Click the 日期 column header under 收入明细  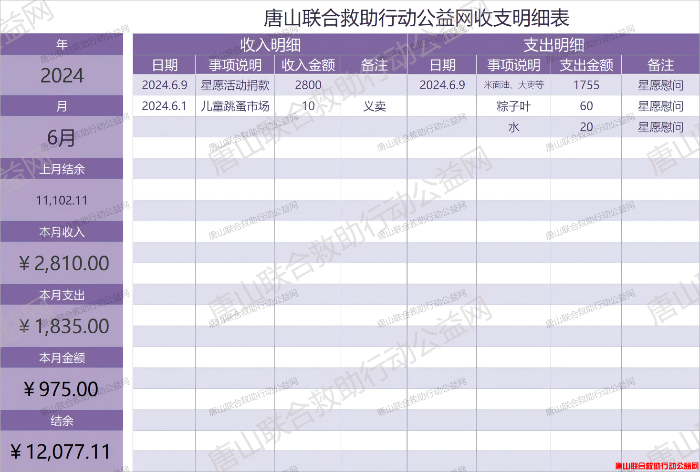(x=164, y=65)
